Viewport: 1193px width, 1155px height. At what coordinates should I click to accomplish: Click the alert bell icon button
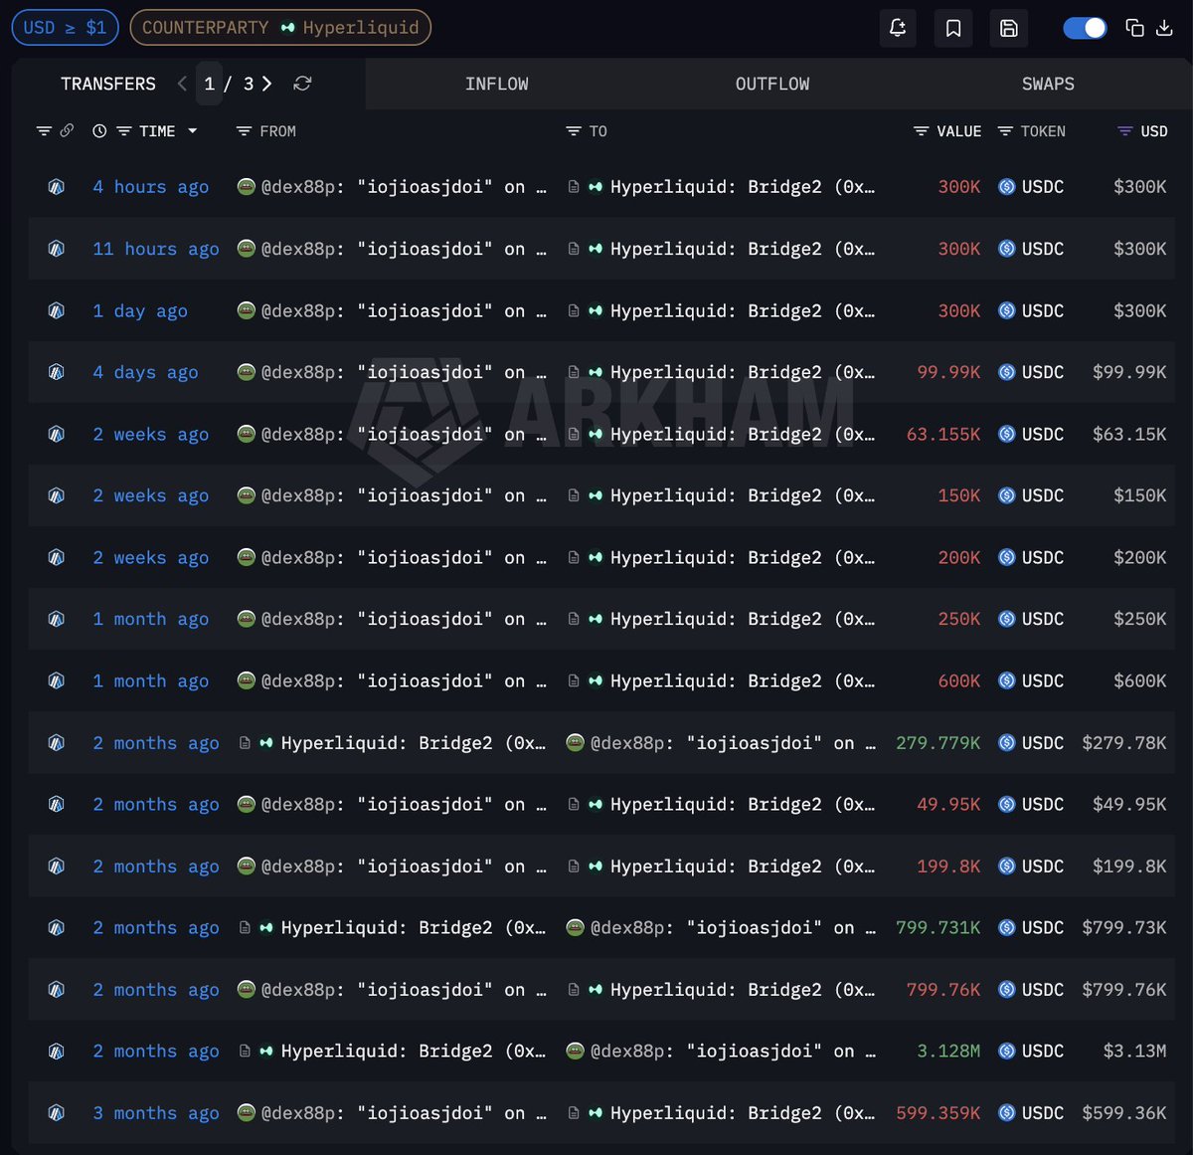(x=898, y=28)
